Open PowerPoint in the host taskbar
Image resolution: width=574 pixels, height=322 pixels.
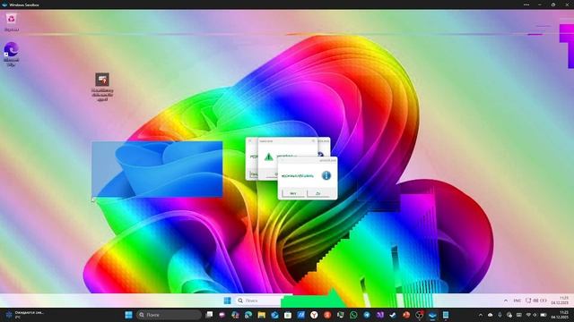tap(406, 315)
